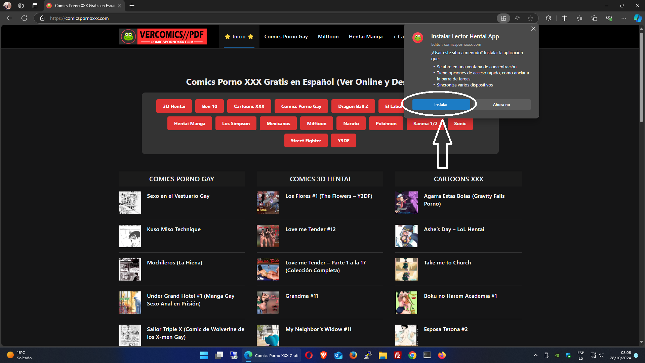Open the Windows Start menu
645x363 pixels.
204,355
